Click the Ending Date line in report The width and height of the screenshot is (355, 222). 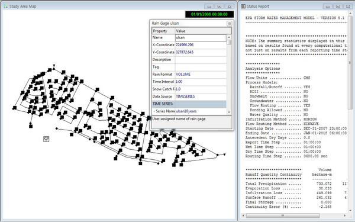(x=296, y=133)
